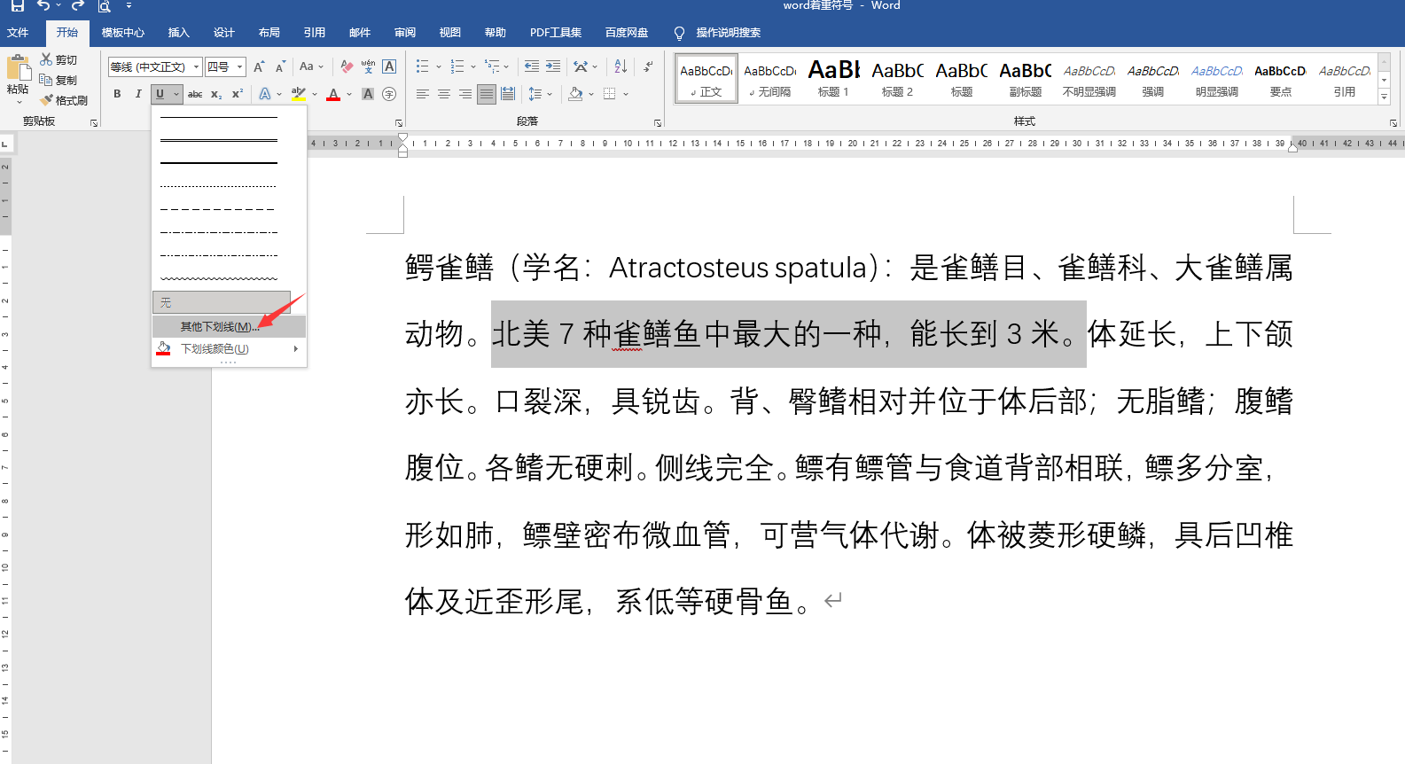Click the Sort A-Z icon
1405x764 pixels.
[621, 66]
